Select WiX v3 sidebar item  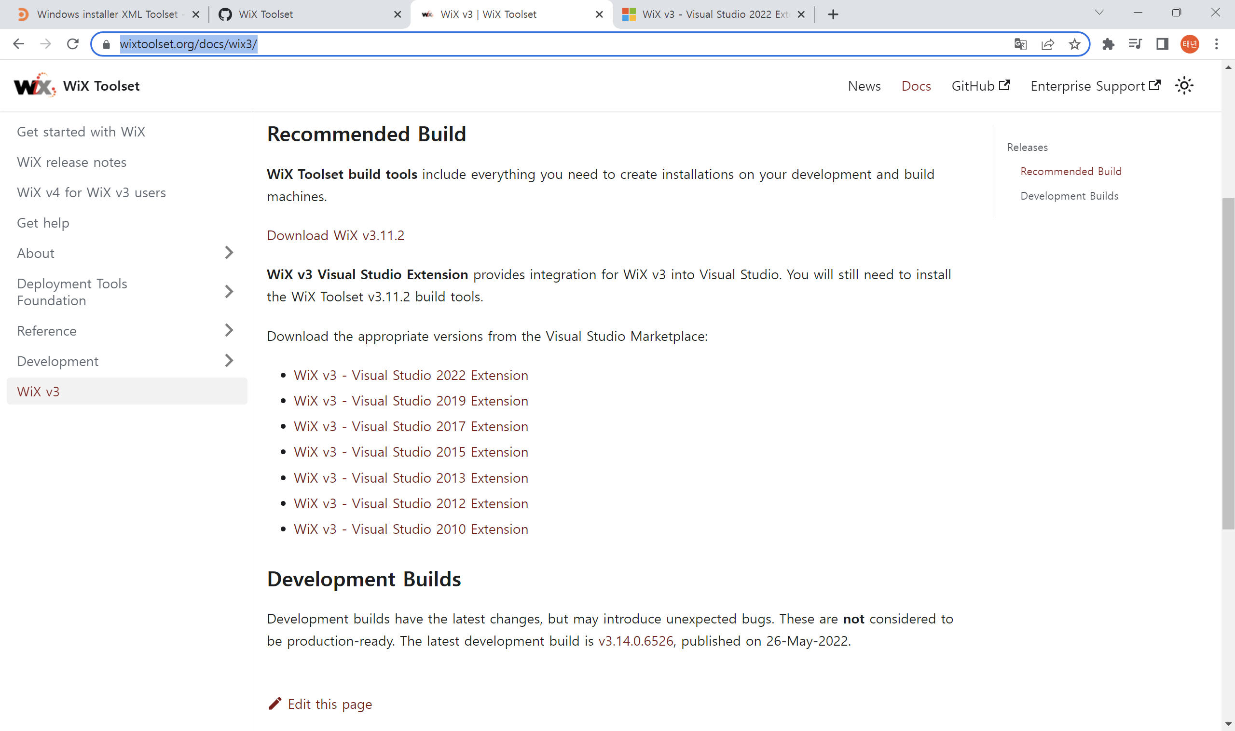[127, 391]
